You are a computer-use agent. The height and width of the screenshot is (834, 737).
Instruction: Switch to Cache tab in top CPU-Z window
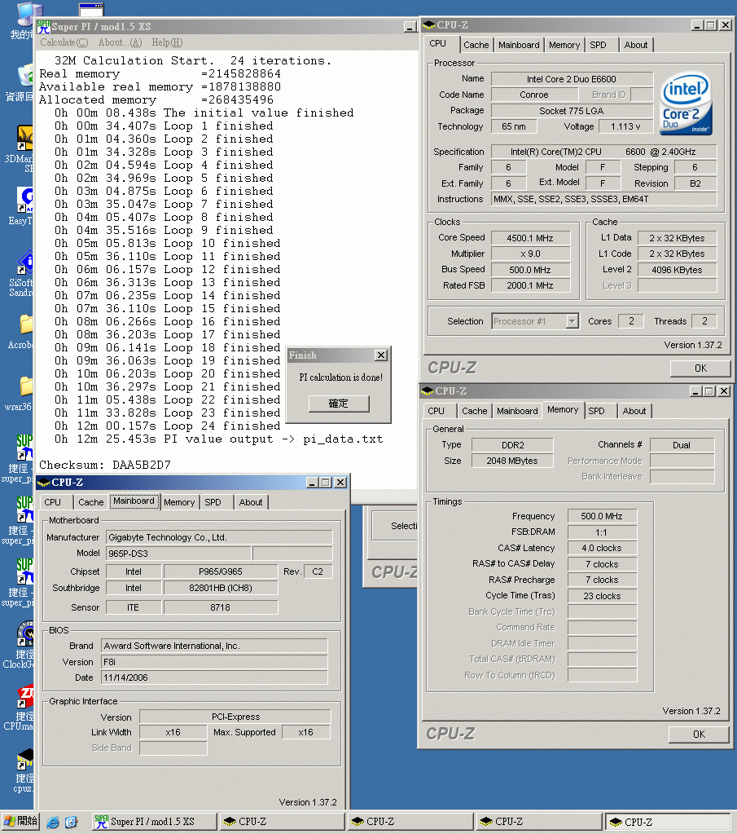click(476, 45)
